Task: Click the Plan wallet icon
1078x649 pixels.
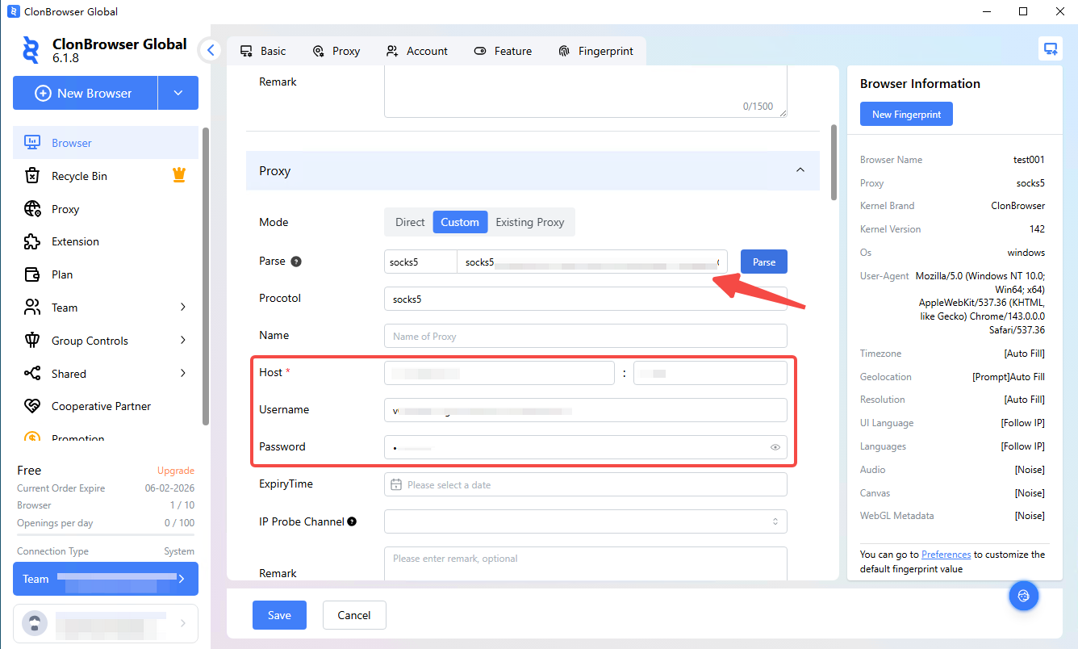Action: pos(32,274)
